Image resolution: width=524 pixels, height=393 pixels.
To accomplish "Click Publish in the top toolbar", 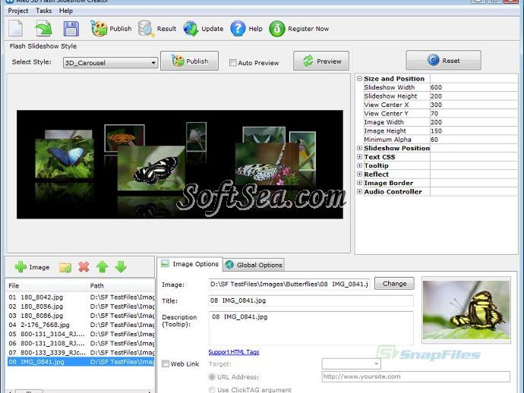I will click(111, 29).
